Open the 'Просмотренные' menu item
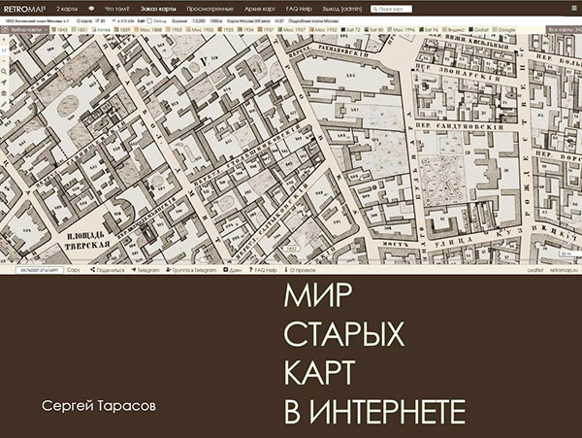The width and height of the screenshot is (582, 438). [x=210, y=9]
